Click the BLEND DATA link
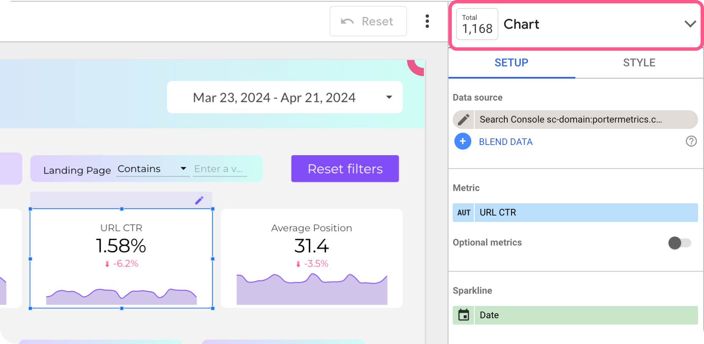 point(506,142)
